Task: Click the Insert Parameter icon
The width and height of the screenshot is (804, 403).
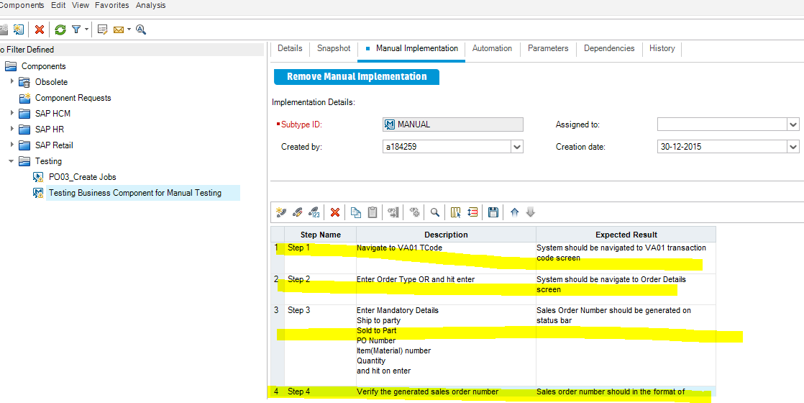Action: click(415, 212)
